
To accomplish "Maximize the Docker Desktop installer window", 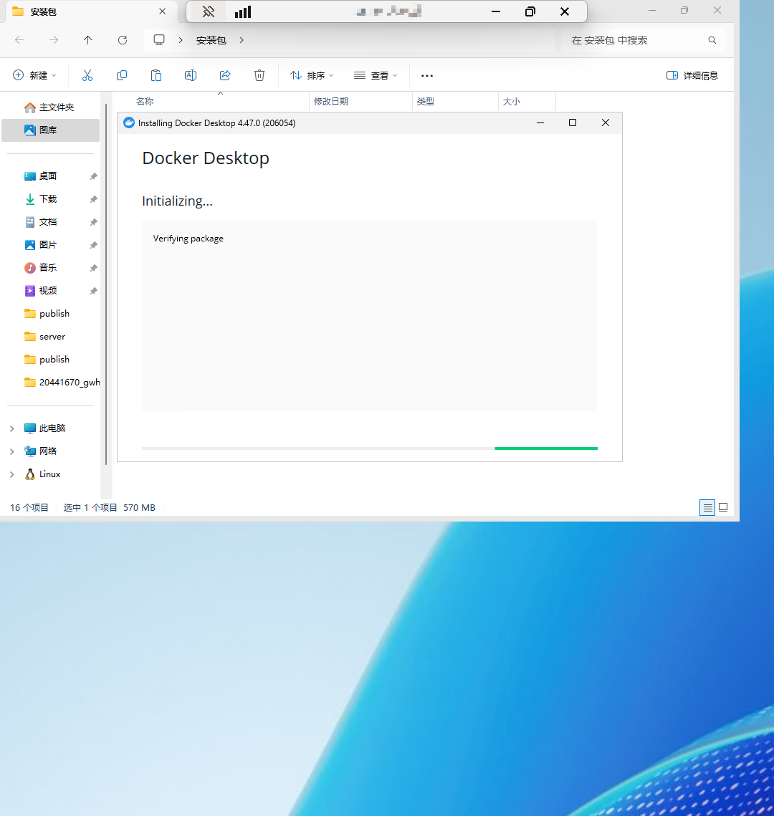I will pyautogui.click(x=573, y=123).
